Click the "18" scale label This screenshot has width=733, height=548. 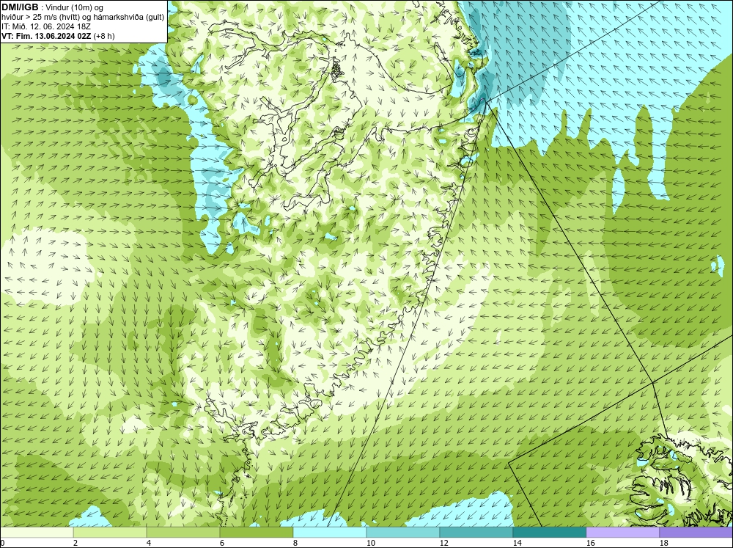point(663,543)
